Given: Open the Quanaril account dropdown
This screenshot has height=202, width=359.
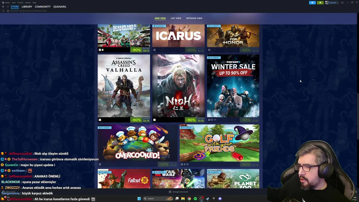Looking at the screenshot, I should click(332, 3).
